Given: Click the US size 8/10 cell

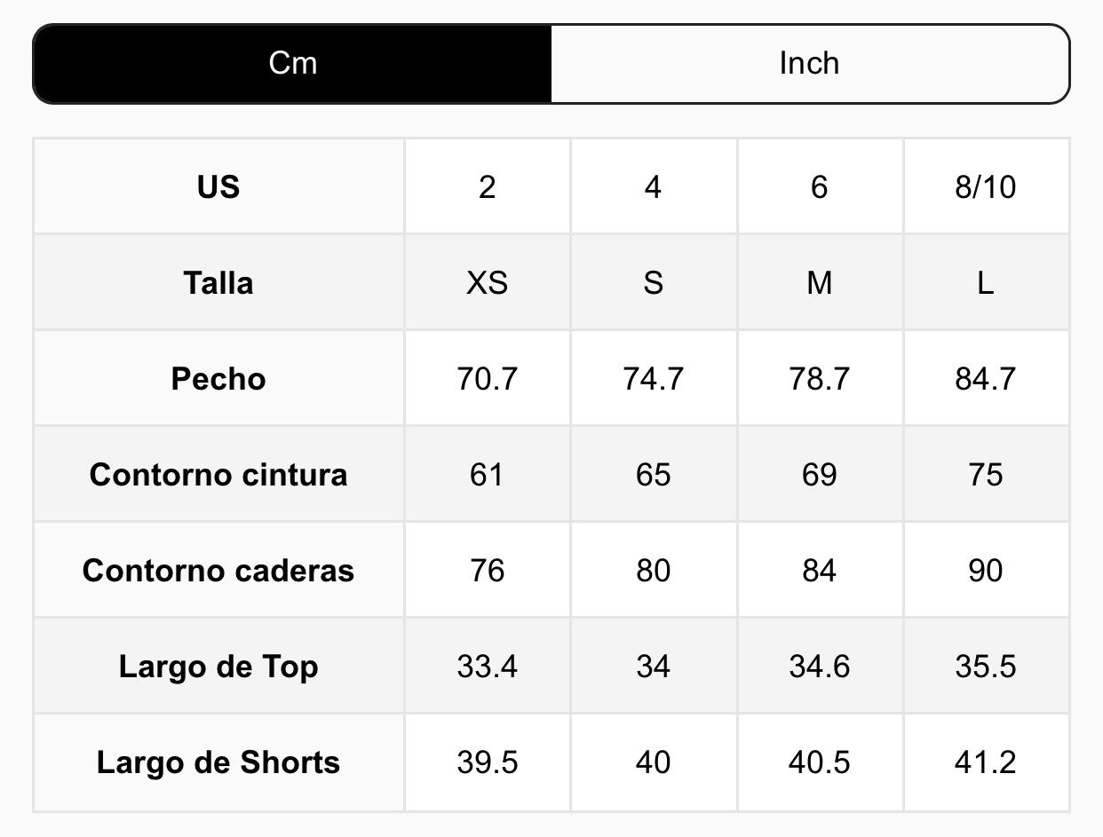Looking at the screenshot, I should [x=985, y=187].
